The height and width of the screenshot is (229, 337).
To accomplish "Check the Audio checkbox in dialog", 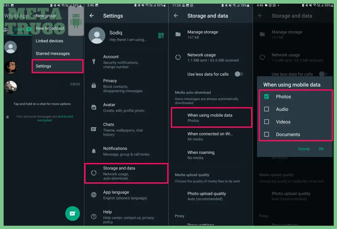I will coord(267,109).
